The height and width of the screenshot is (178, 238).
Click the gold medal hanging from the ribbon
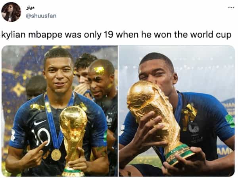(x=56, y=155)
